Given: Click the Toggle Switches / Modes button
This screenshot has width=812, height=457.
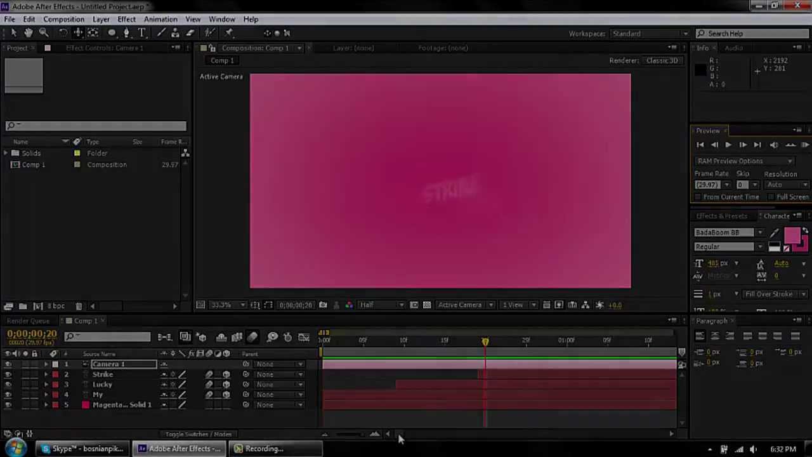Looking at the screenshot, I should coord(199,434).
